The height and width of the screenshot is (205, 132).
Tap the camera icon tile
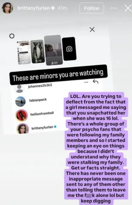click(69, 49)
